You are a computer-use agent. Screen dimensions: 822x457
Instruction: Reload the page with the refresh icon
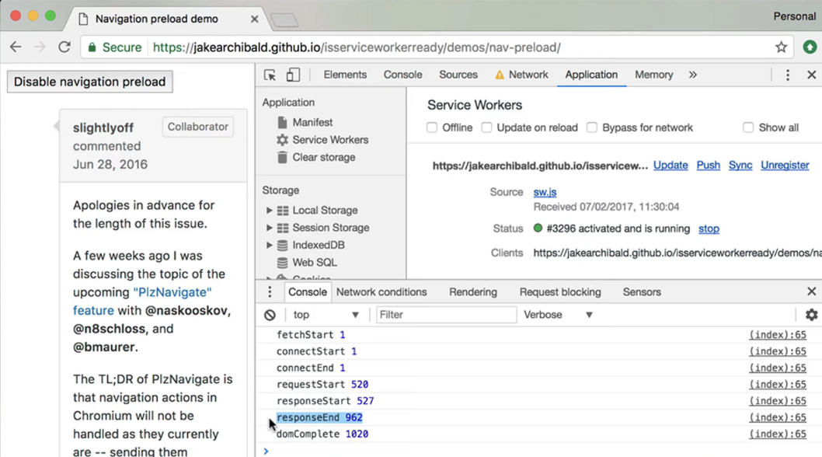point(64,47)
